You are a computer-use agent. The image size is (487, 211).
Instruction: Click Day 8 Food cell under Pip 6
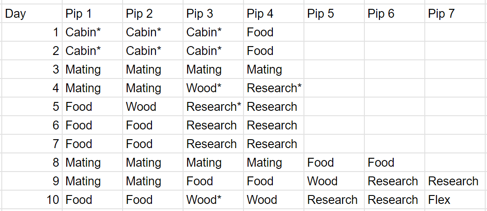pyautogui.click(x=394, y=163)
